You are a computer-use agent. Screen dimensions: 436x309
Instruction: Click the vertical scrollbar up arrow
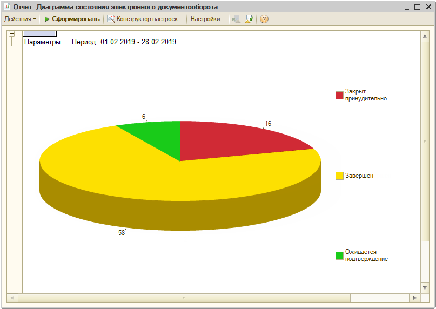[x=425, y=36]
